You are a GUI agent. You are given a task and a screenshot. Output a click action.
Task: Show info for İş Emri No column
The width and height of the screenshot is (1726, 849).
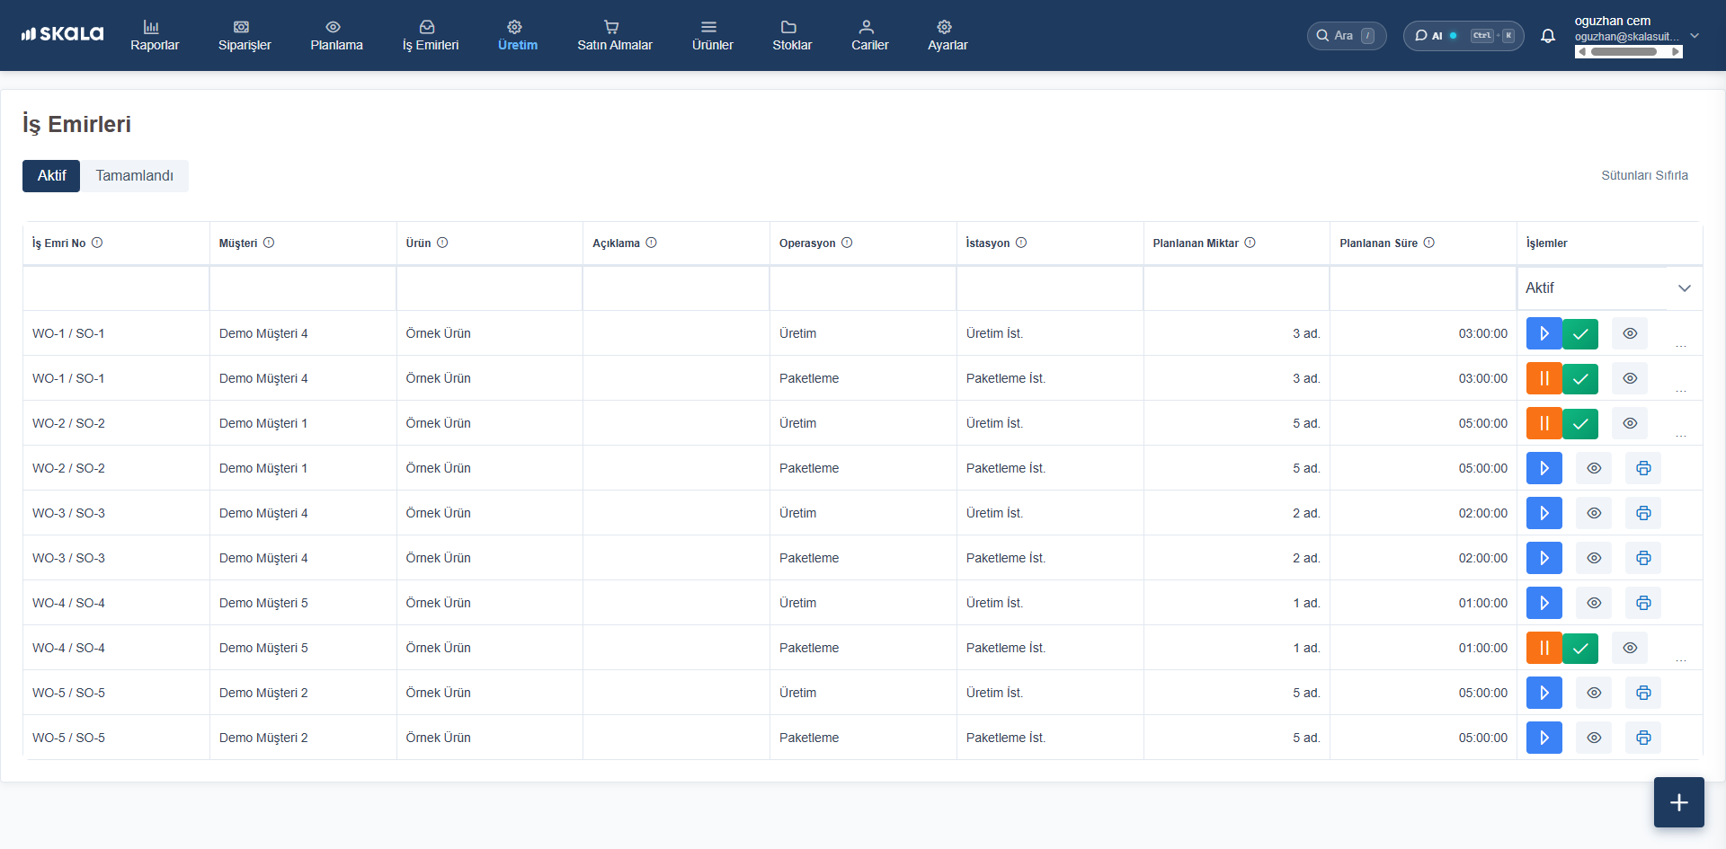pos(97,243)
